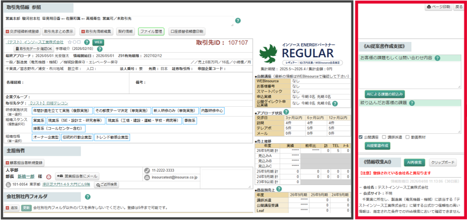Click the envelope icon next to insourcetest@insource.co.jp
The width and height of the screenshot is (467, 220).
click(x=147, y=178)
